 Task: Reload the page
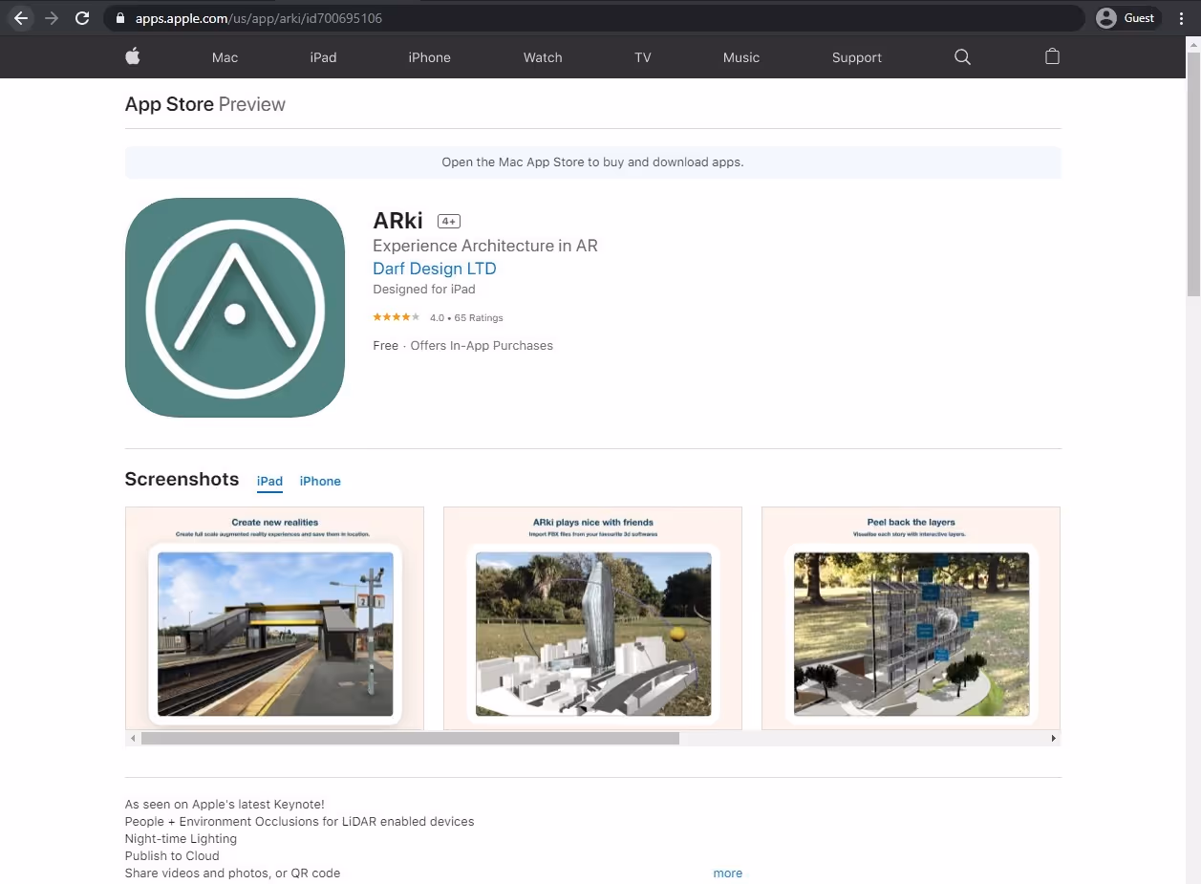tap(83, 17)
